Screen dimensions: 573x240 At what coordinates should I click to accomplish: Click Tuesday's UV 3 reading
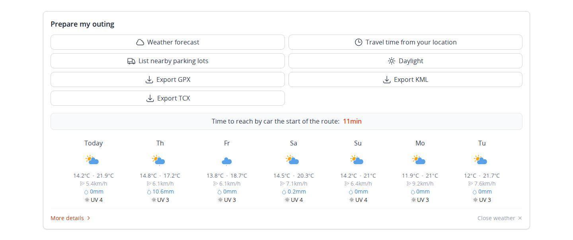pyautogui.click(x=485, y=200)
